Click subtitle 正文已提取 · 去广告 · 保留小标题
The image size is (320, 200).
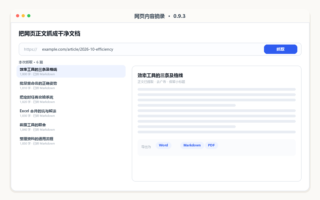point(161,82)
